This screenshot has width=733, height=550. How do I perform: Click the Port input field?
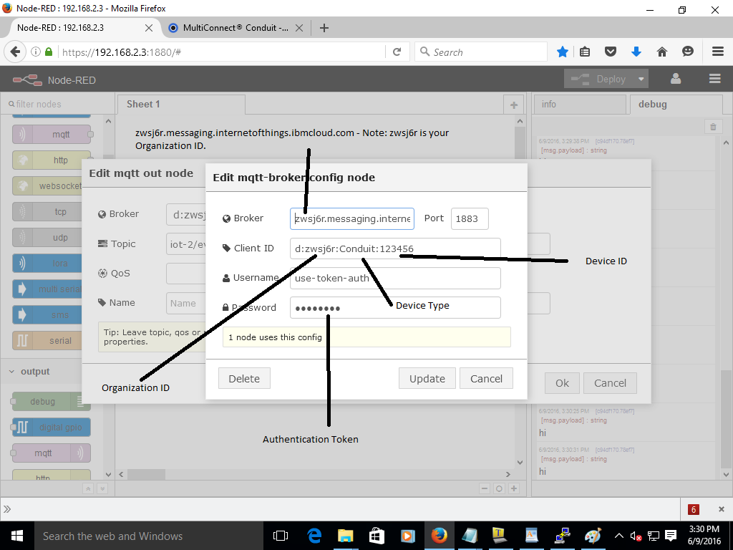click(470, 218)
